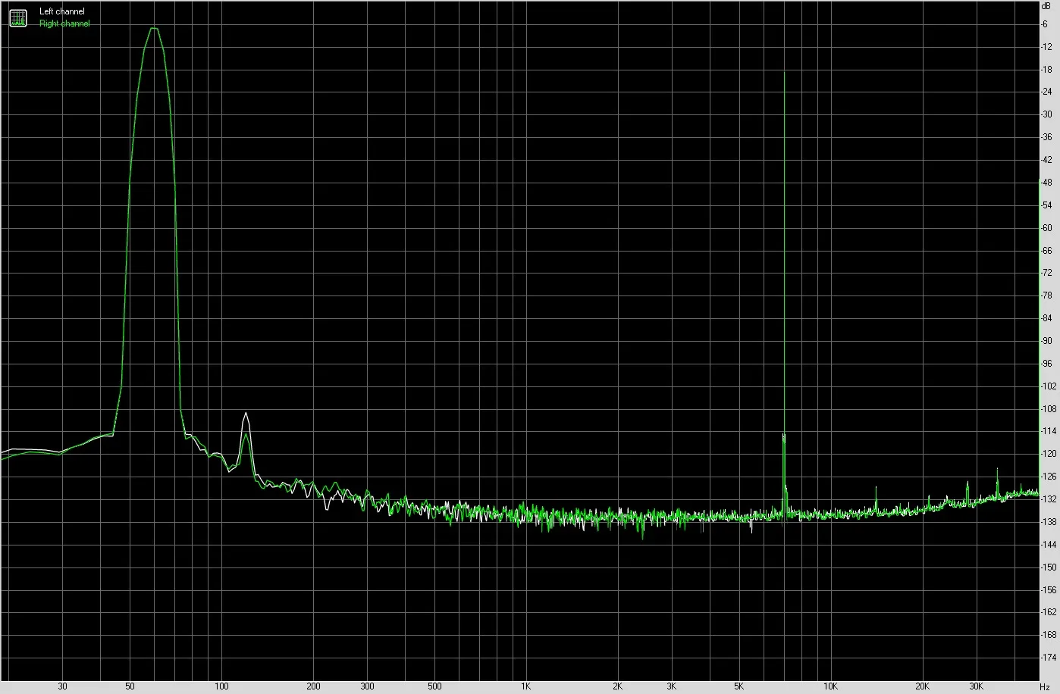Click the -60 dB axis label
Image resolution: width=1060 pixels, height=694 pixels.
click(1047, 228)
